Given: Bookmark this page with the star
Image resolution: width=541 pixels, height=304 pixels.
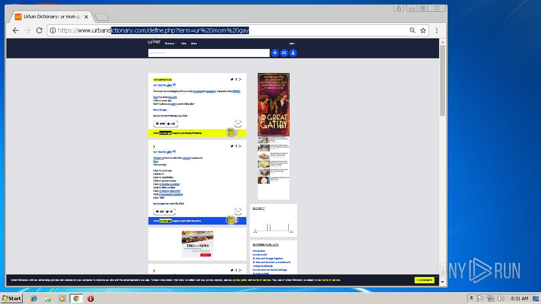Looking at the screenshot, I should 423,30.
